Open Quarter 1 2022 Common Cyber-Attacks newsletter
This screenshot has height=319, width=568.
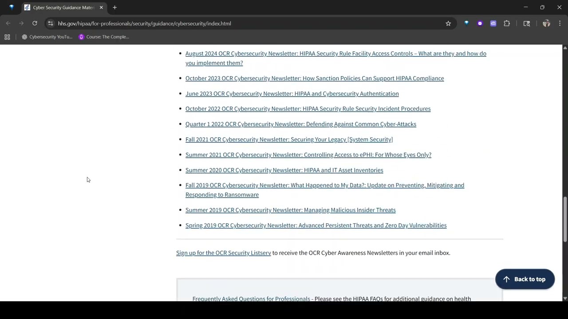(301, 124)
